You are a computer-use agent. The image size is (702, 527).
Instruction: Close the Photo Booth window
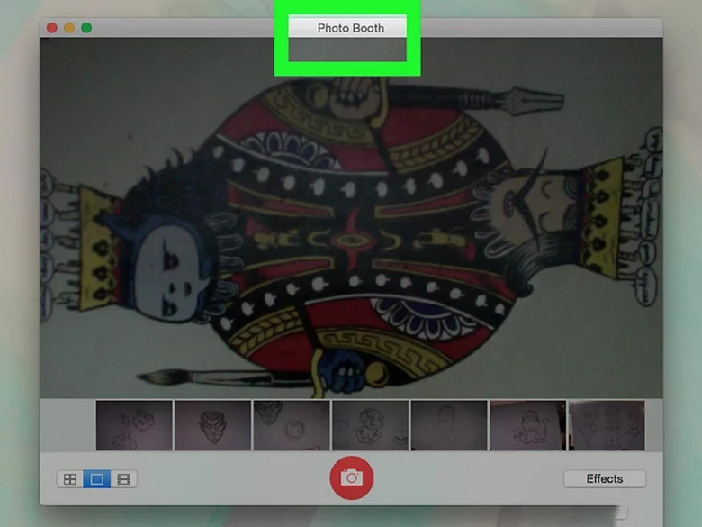tap(52, 28)
